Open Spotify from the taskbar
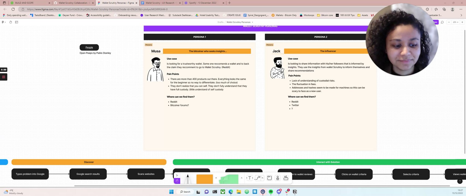466x196 pixels. 271,192
